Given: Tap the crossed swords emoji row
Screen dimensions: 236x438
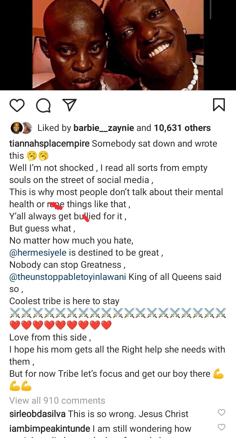Looking at the screenshot, I should [x=118, y=313].
